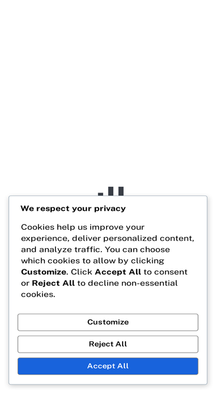Screen dimensions: 221x394
Task: Click the phrase 'improve your' in first line
Action: click(117, 227)
